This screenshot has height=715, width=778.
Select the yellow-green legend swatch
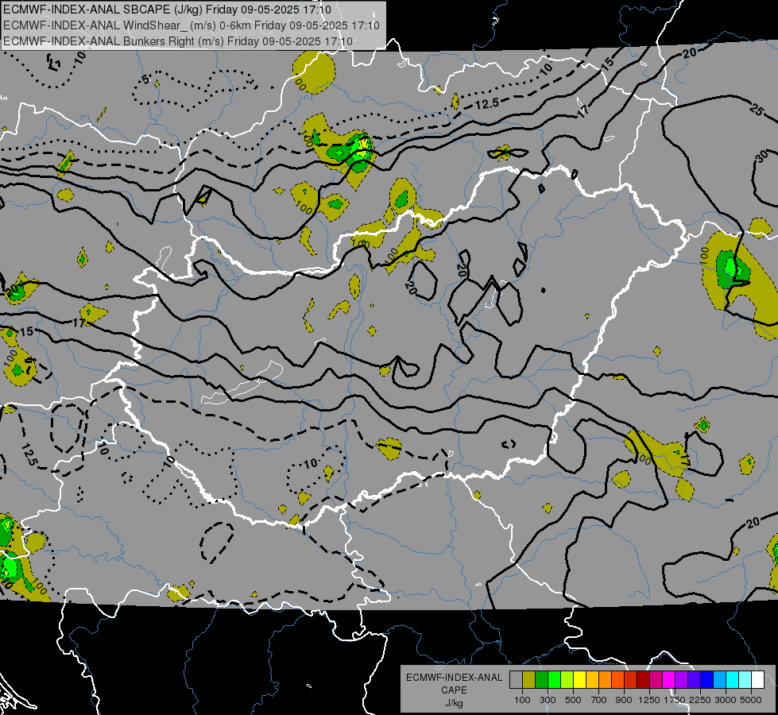[x=567, y=680]
